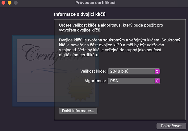
Task: Click the Algoritmus label
Action: pos(95,81)
